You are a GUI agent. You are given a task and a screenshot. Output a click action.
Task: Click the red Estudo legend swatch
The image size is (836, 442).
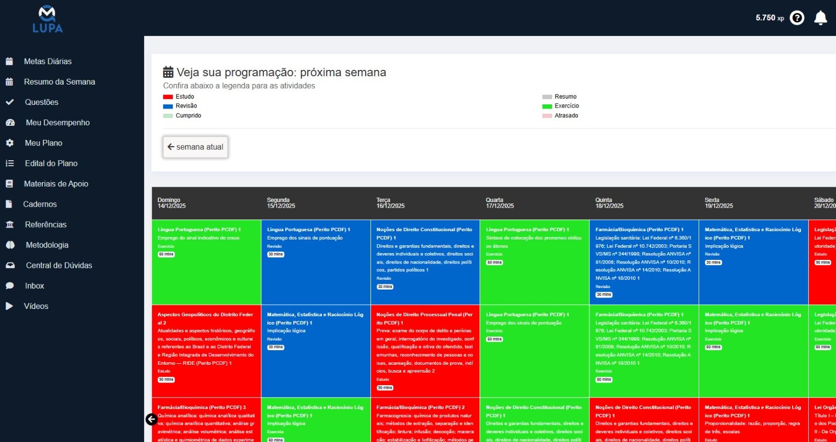(x=168, y=97)
